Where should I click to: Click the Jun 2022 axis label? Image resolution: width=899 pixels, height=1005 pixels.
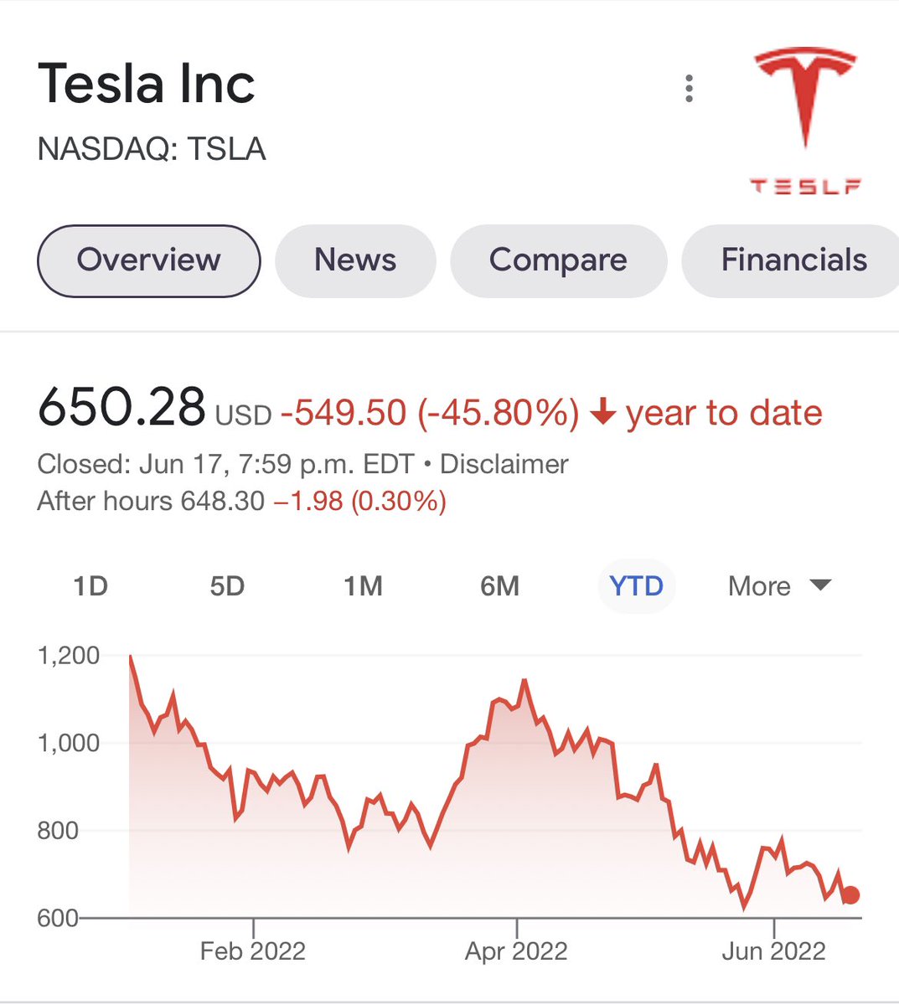(773, 951)
